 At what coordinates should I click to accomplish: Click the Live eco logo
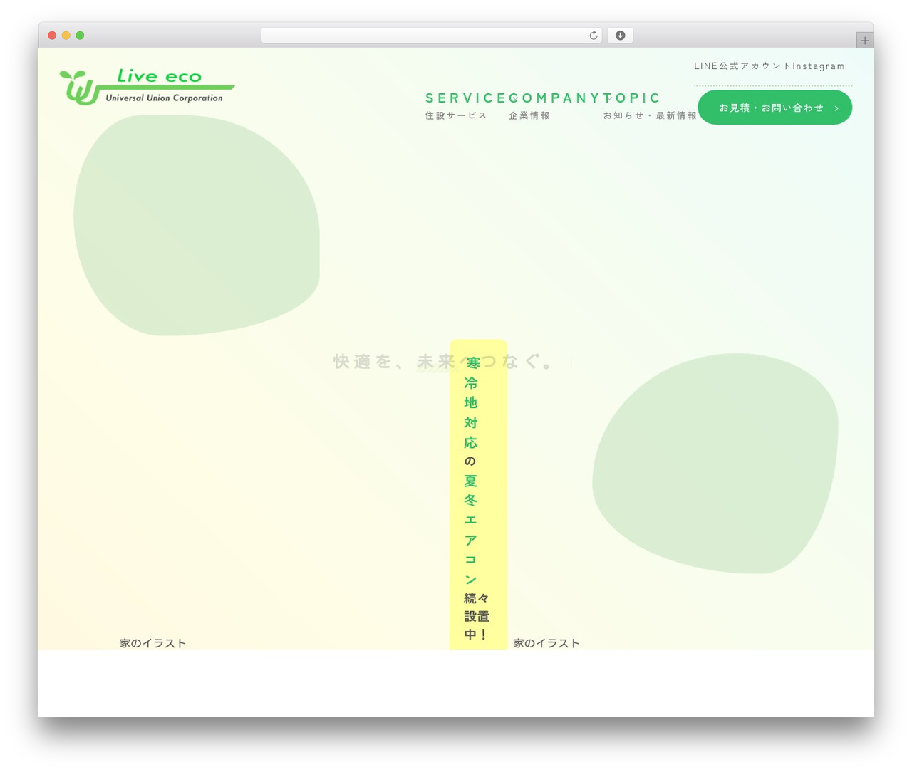(x=147, y=87)
